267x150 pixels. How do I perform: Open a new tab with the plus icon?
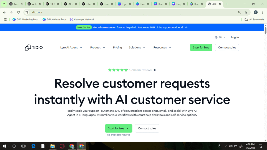pos(227,4)
